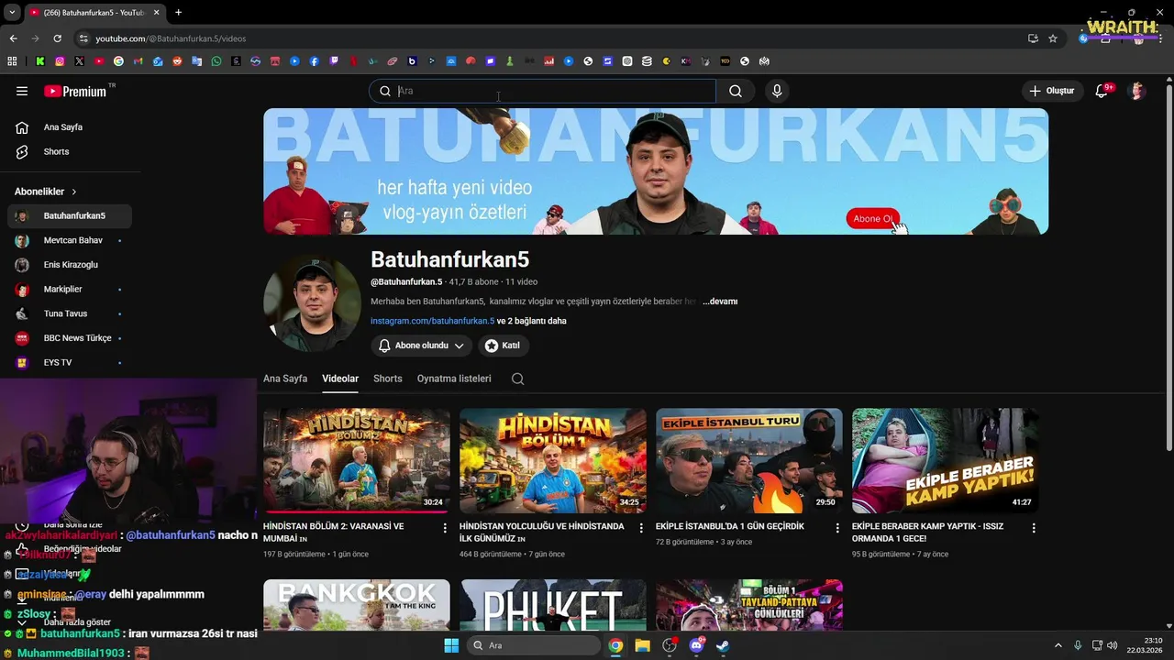The height and width of the screenshot is (660, 1174).
Task: Go back in Chrome browser
Action: click(x=13, y=38)
